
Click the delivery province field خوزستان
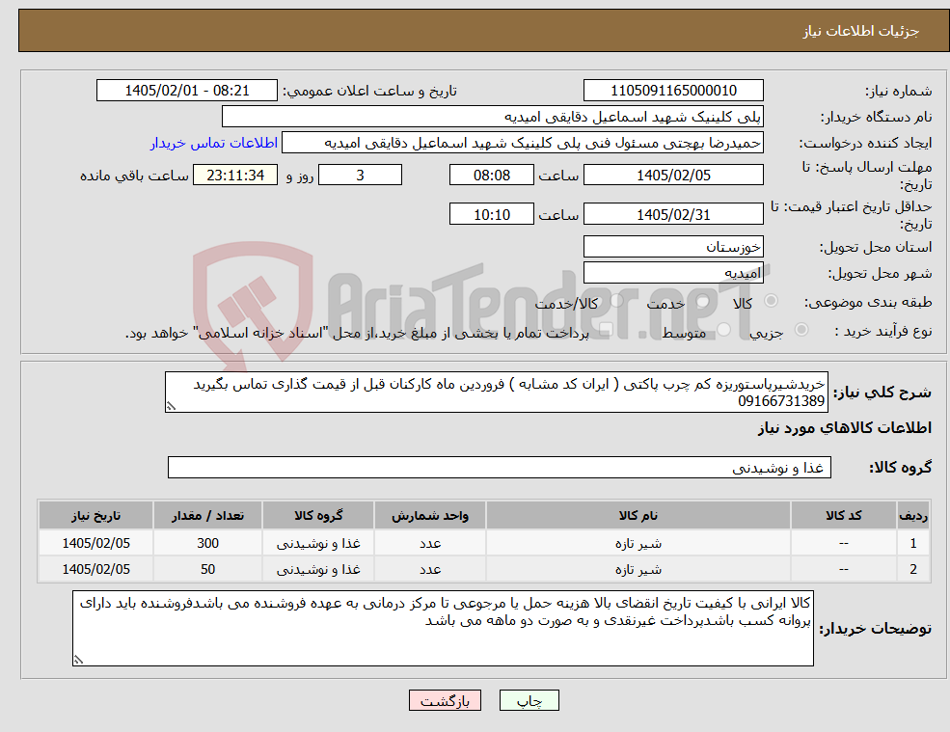click(x=673, y=247)
